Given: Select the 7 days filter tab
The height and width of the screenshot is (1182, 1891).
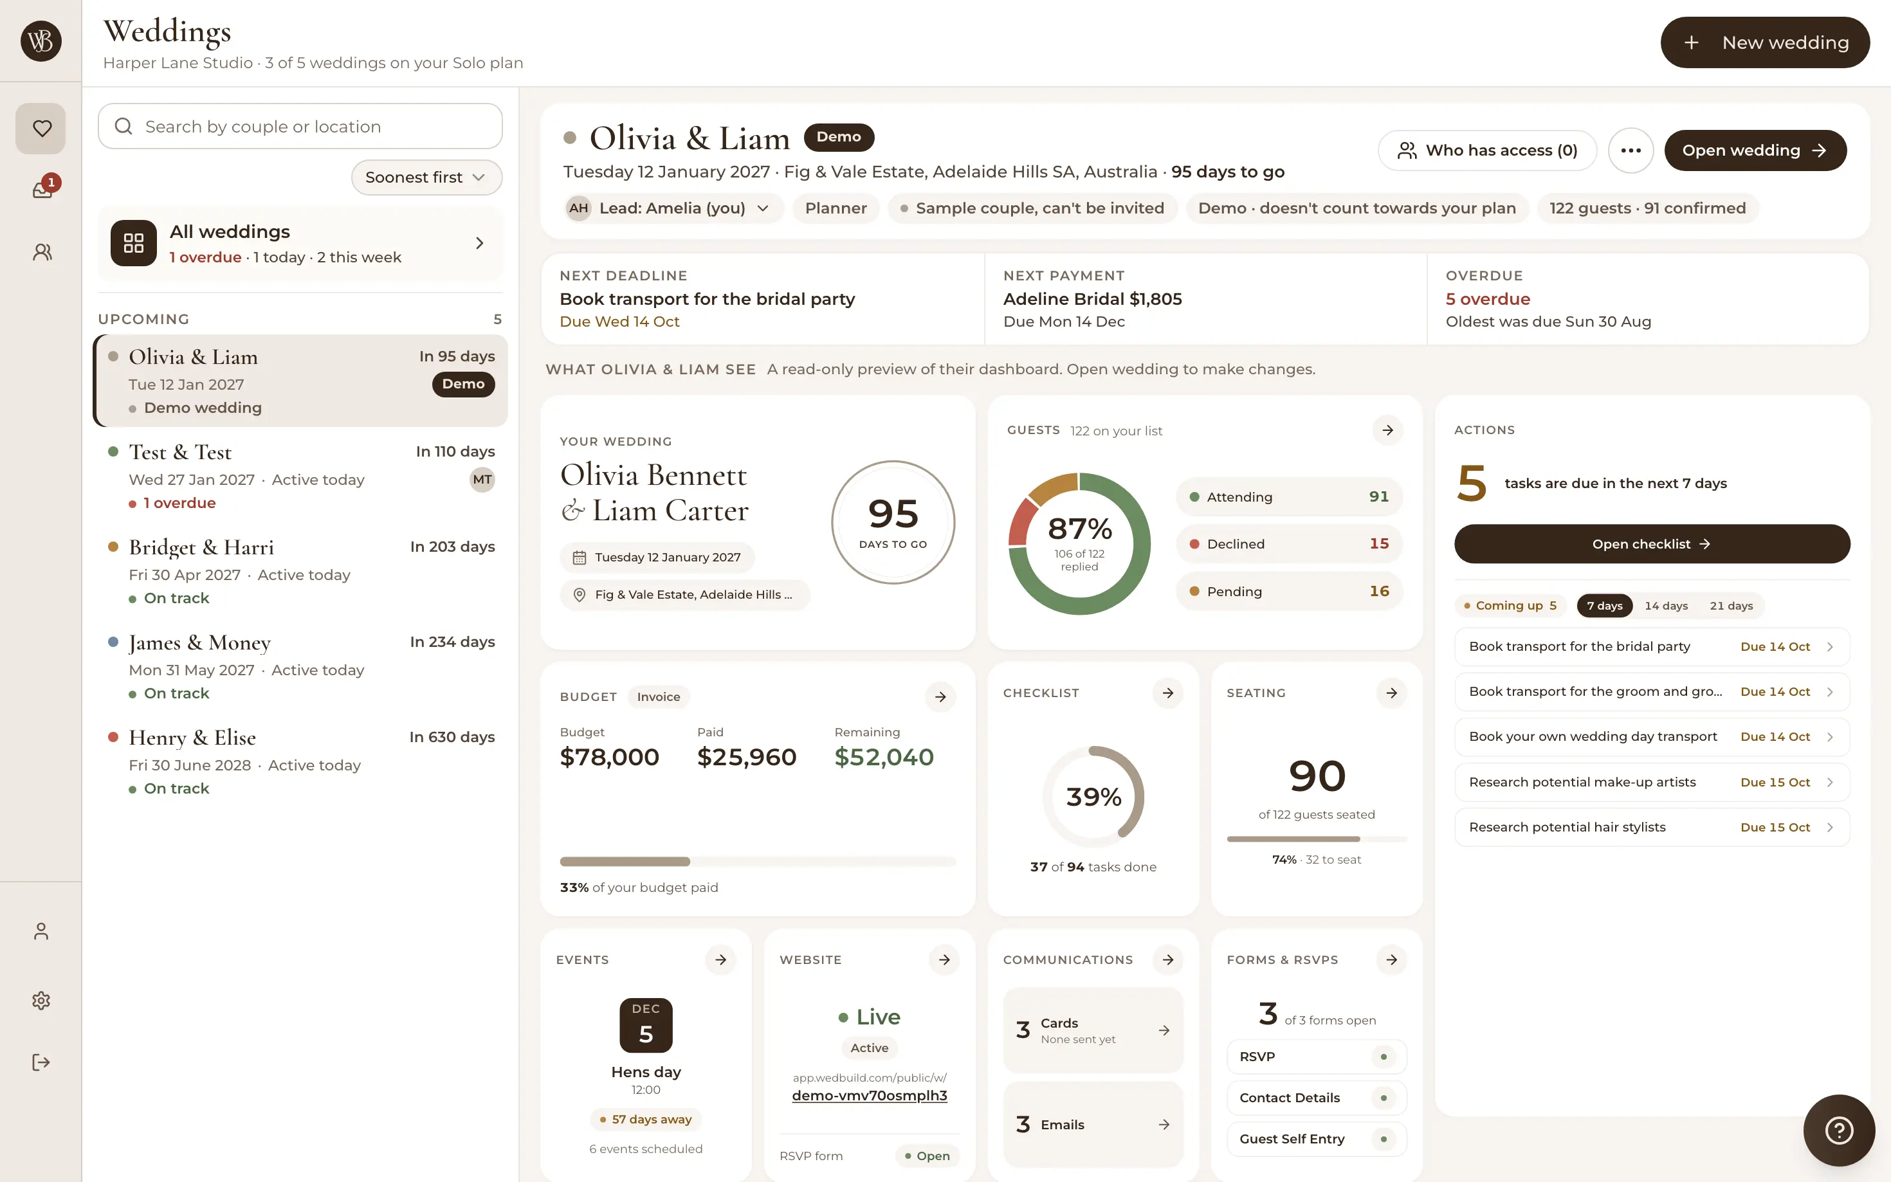Looking at the screenshot, I should pyautogui.click(x=1604, y=605).
